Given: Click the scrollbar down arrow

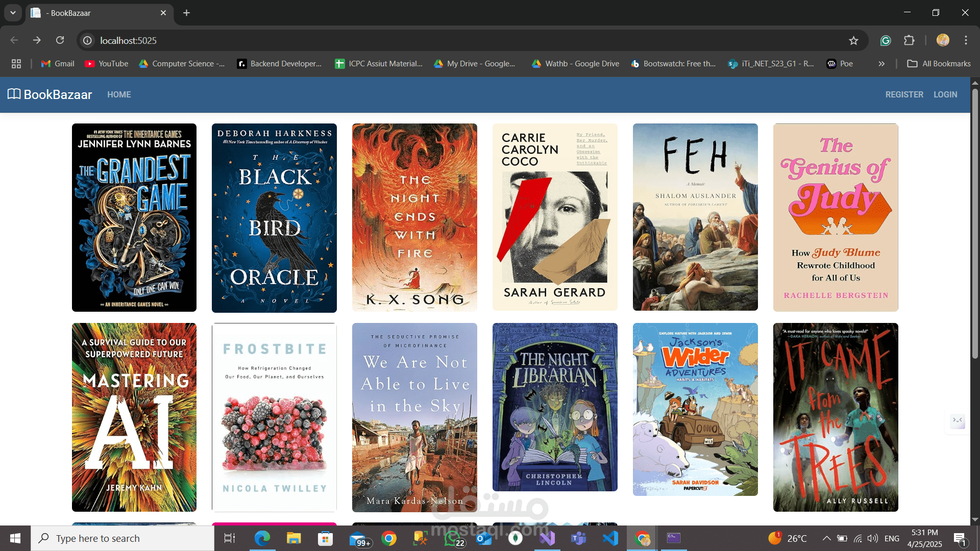Looking at the screenshot, I should coord(975,519).
